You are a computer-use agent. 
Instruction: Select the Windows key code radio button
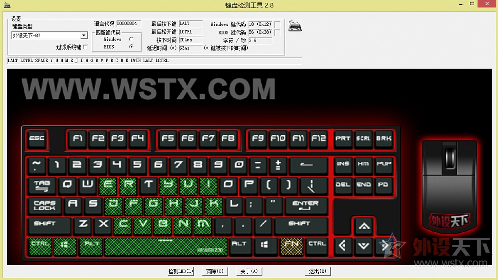click(x=131, y=39)
